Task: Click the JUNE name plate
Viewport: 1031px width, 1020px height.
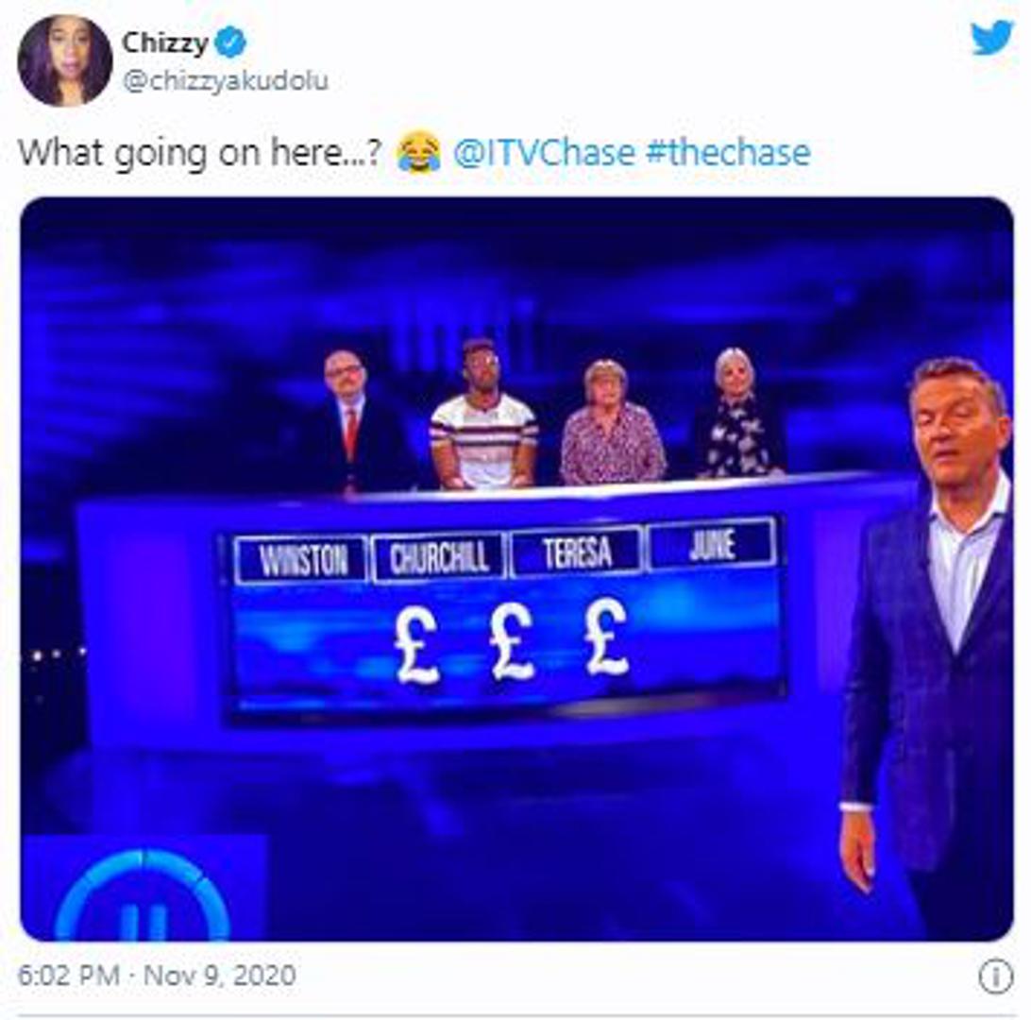Action: coord(712,544)
